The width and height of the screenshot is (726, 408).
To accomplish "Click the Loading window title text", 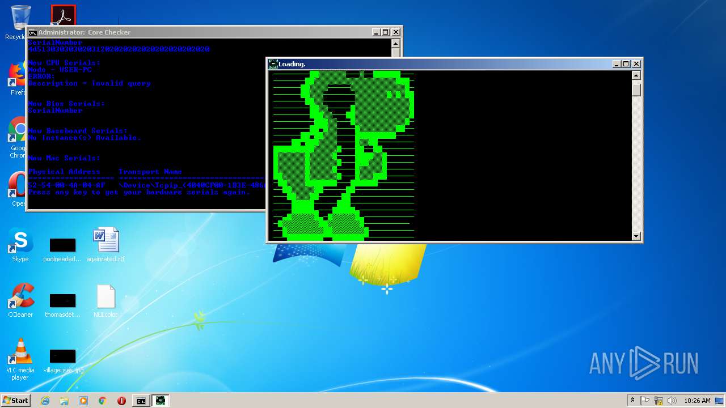I will [292, 64].
